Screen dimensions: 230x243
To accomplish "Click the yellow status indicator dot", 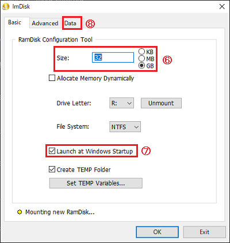I will point(20,212).
